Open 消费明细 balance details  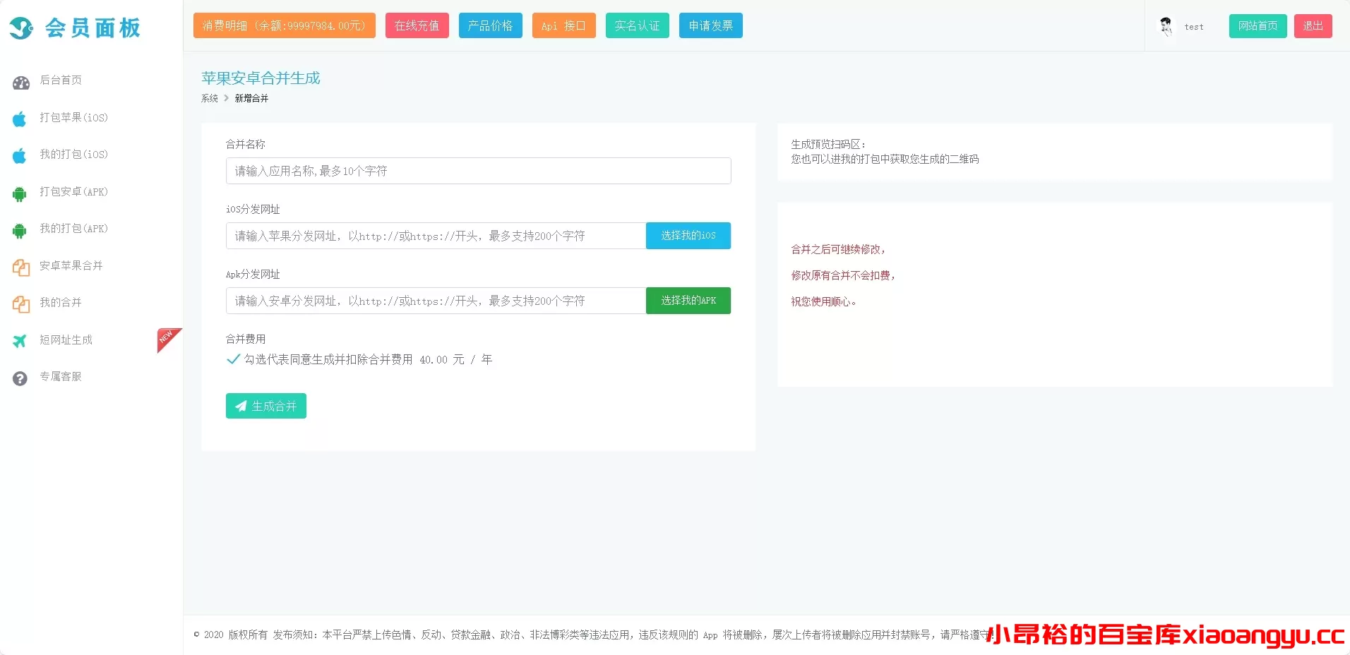point(284,25)
